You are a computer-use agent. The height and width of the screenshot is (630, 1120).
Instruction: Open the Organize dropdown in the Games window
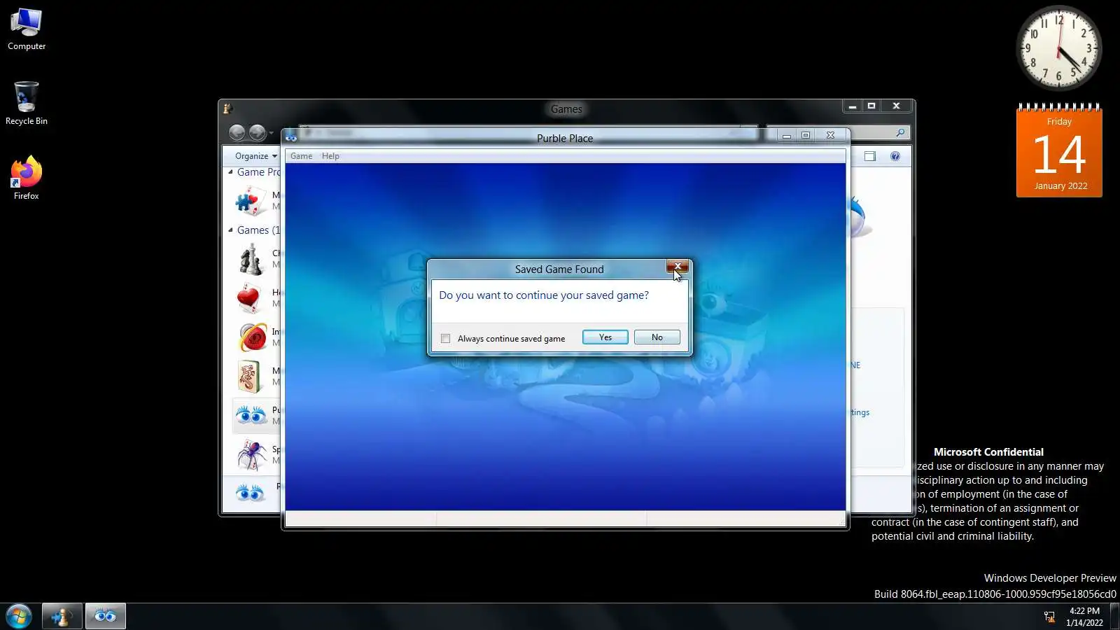[x=256, y=156]
